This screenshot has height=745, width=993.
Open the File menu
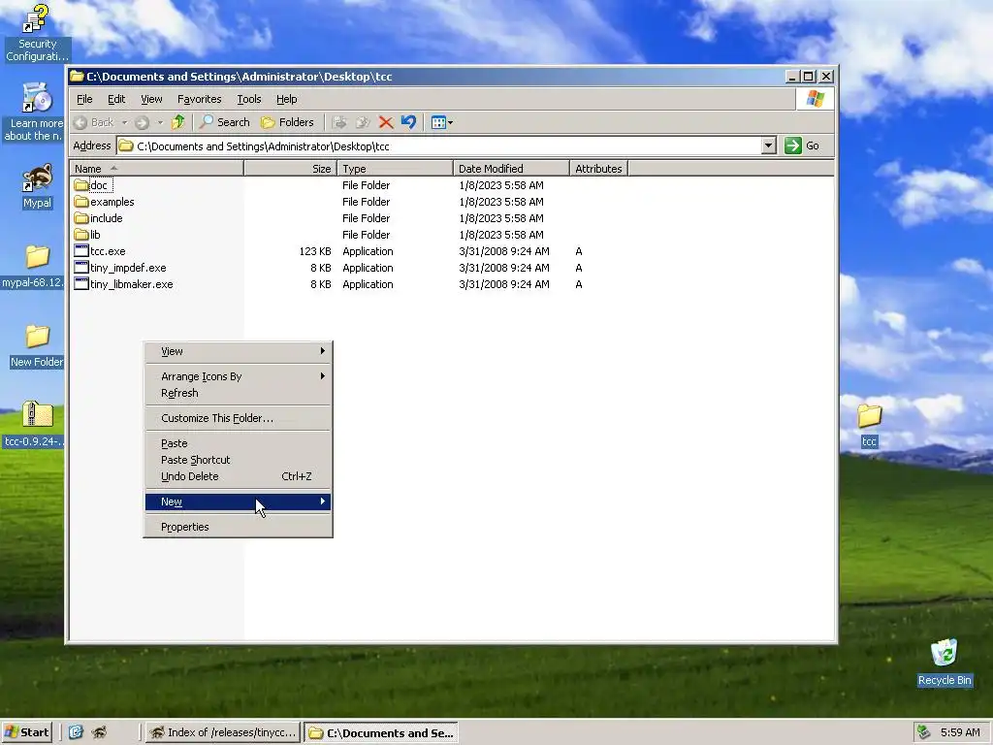pos(84,99)
